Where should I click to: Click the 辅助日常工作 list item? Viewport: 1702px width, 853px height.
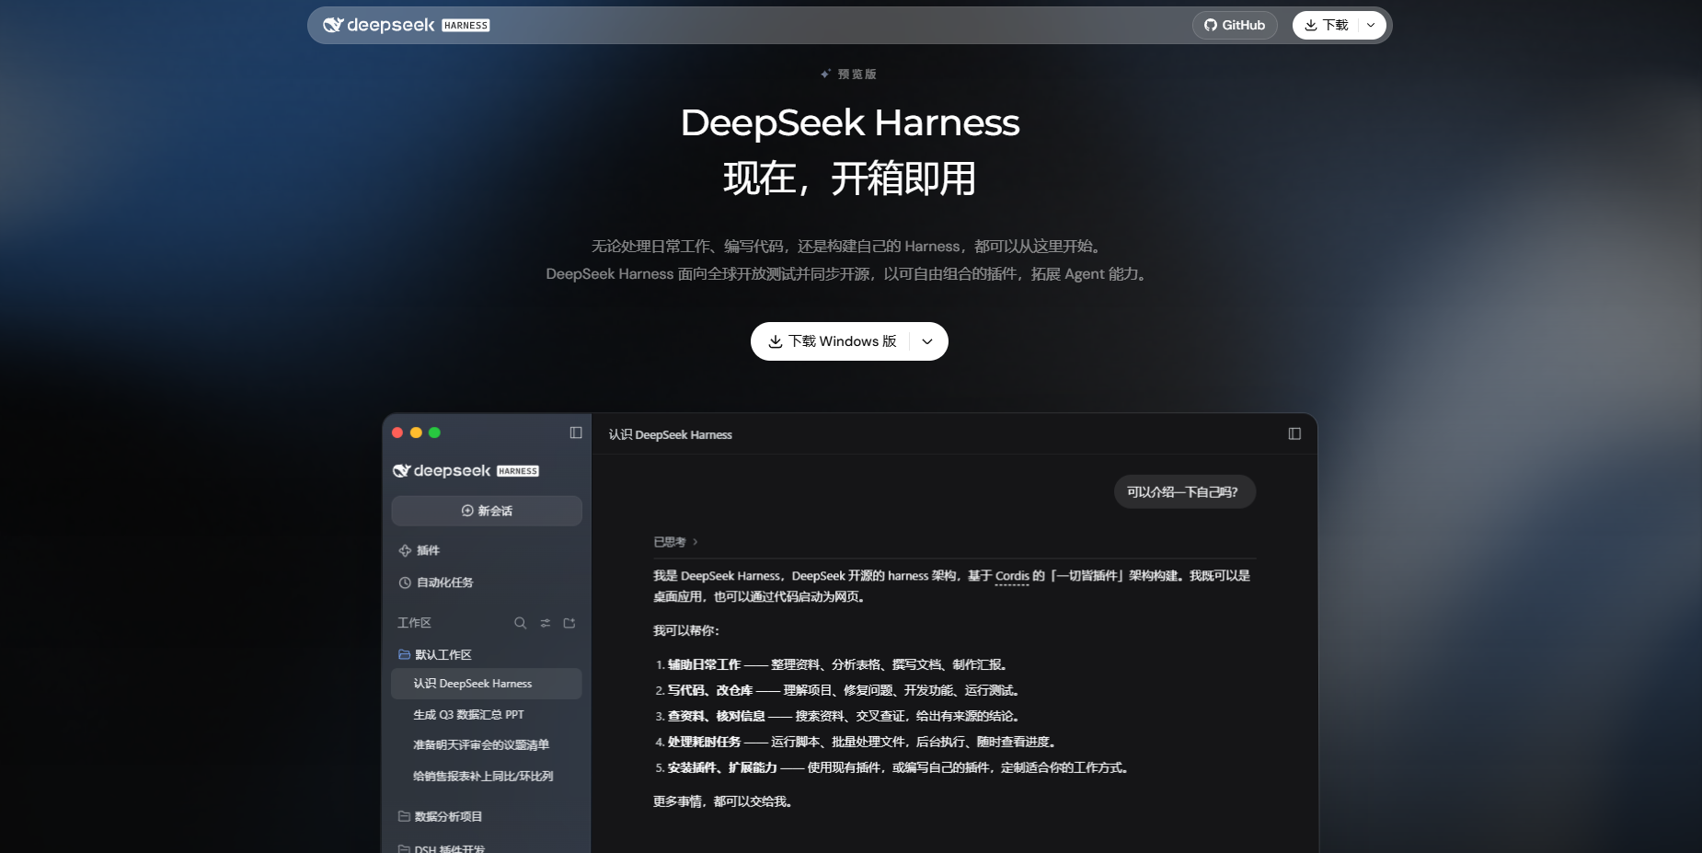[x=832, y=664]
